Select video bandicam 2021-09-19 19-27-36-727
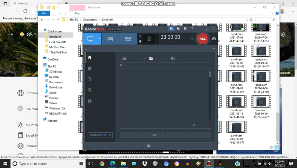This screenshot has width=297, height=168. point(261,107)
